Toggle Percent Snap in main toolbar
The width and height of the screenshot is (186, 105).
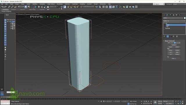pos(75,7)
